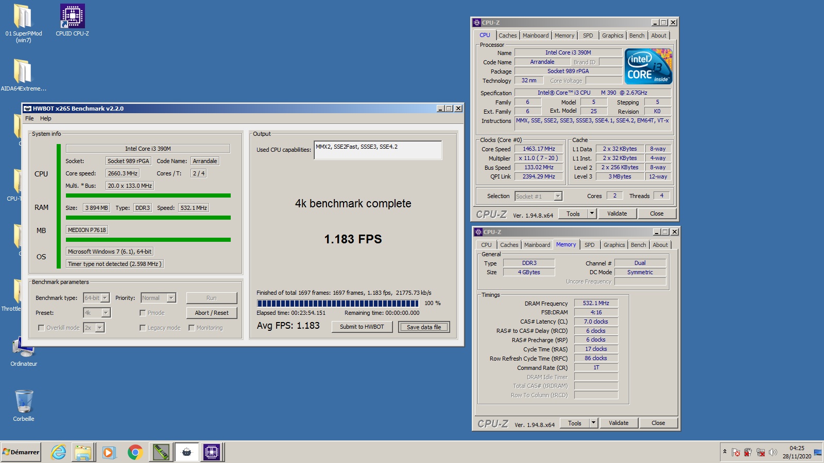Click the clock showing 04:25

(x=797, y=448)
